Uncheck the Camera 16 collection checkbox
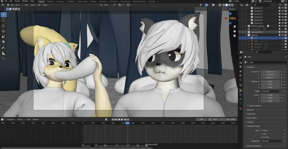288x149 pixels. (x=280, y=11)
